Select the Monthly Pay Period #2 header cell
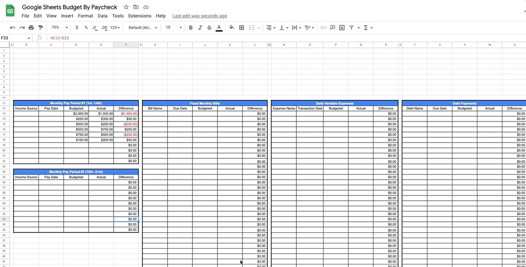 click(76, 172)
